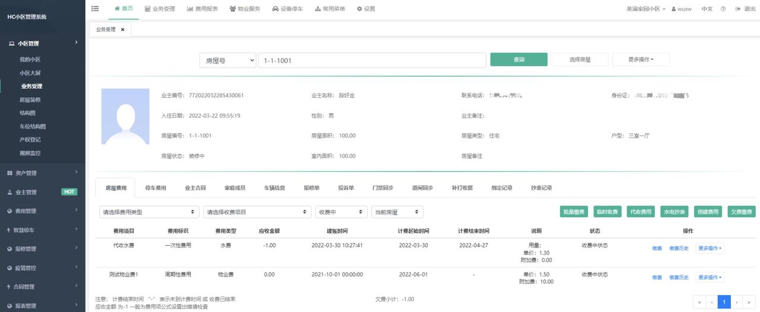Open the 房屋号 search type dropdown
The height and width of the screenshot is (312, 760).
coord(228,60)
